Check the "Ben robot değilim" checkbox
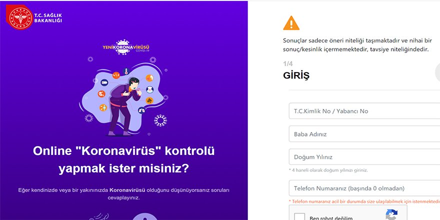 299,217
